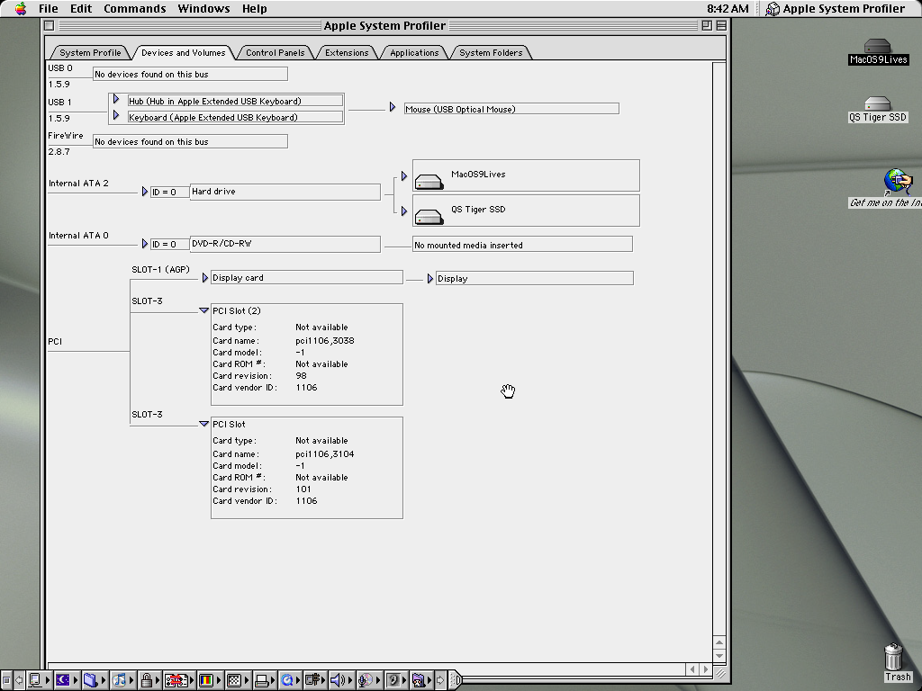Open the Commands menu
The width and height of the screenshot is (922, 691).
[135, 9]
